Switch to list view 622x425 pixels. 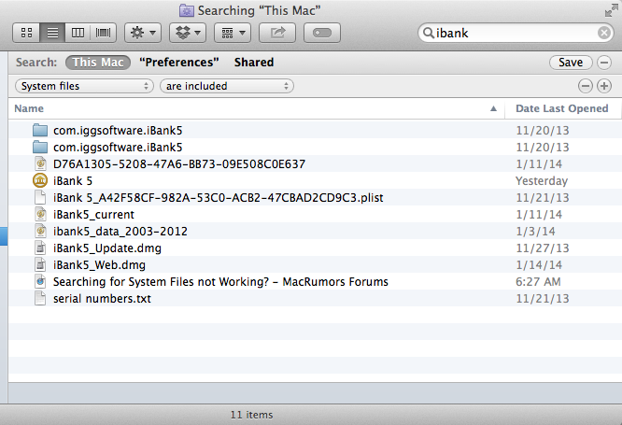point(52,33)
